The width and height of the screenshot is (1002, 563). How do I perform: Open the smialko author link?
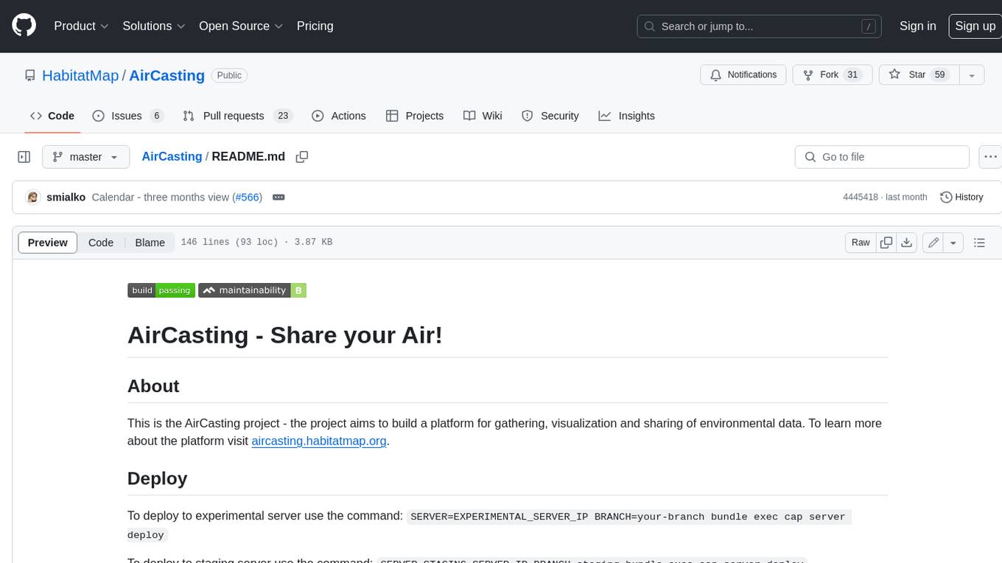(66, 197)
